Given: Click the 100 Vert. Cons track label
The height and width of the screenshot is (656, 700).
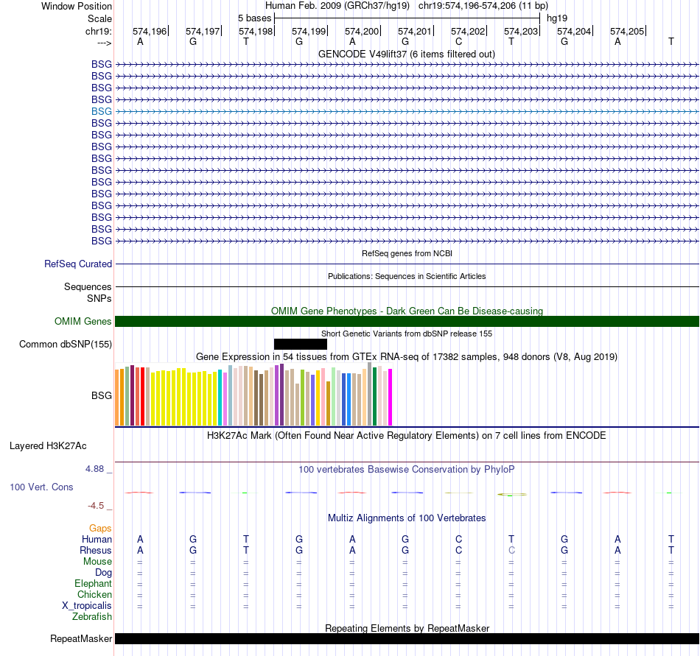Looking at the screenshot, I should coord(41,487).
